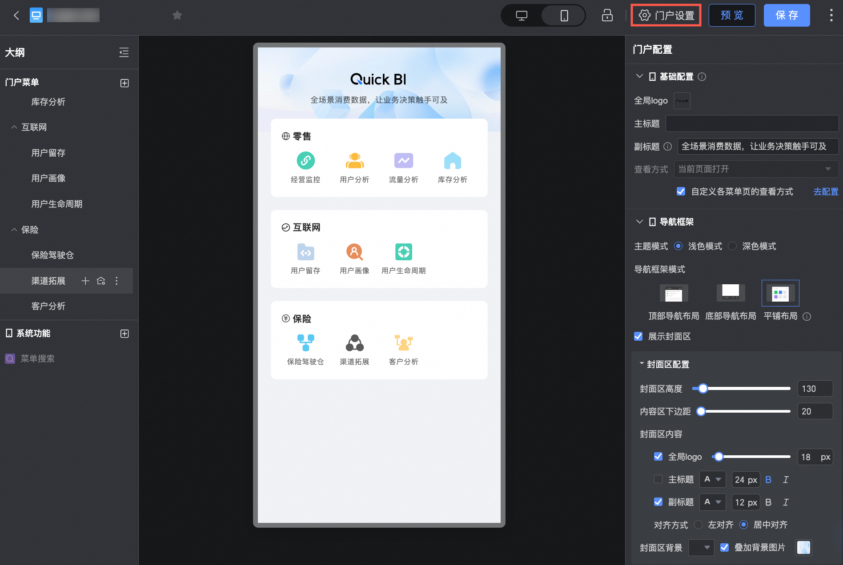Select 浅色模式 theme
The image size is (843, 565).
pos(678,246)
